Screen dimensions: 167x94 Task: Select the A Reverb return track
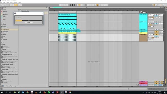(144, 82)
